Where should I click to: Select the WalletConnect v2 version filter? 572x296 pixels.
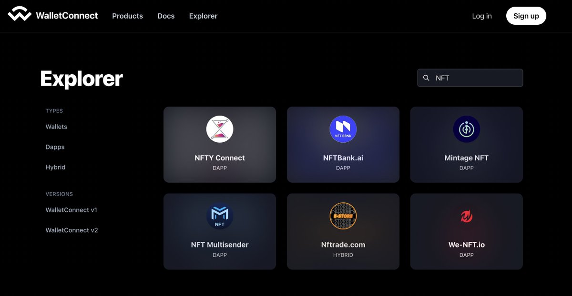[71, 230]
